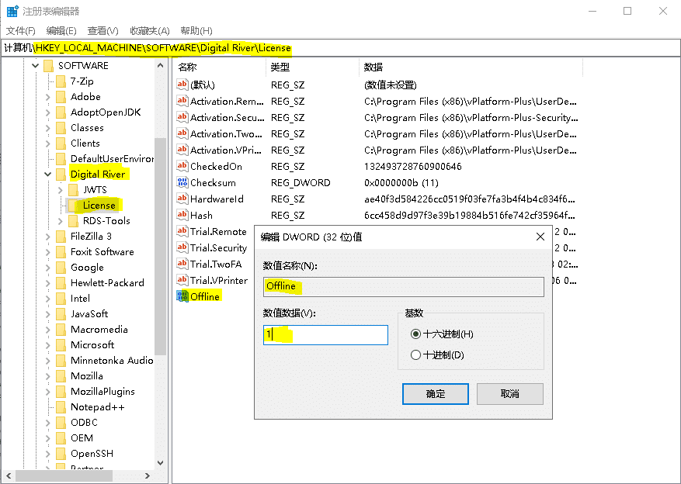Click the 7-Zip folder icon

[61, 81]
